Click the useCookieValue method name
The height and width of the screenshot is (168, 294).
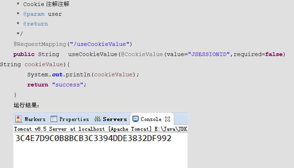[93, 54]
